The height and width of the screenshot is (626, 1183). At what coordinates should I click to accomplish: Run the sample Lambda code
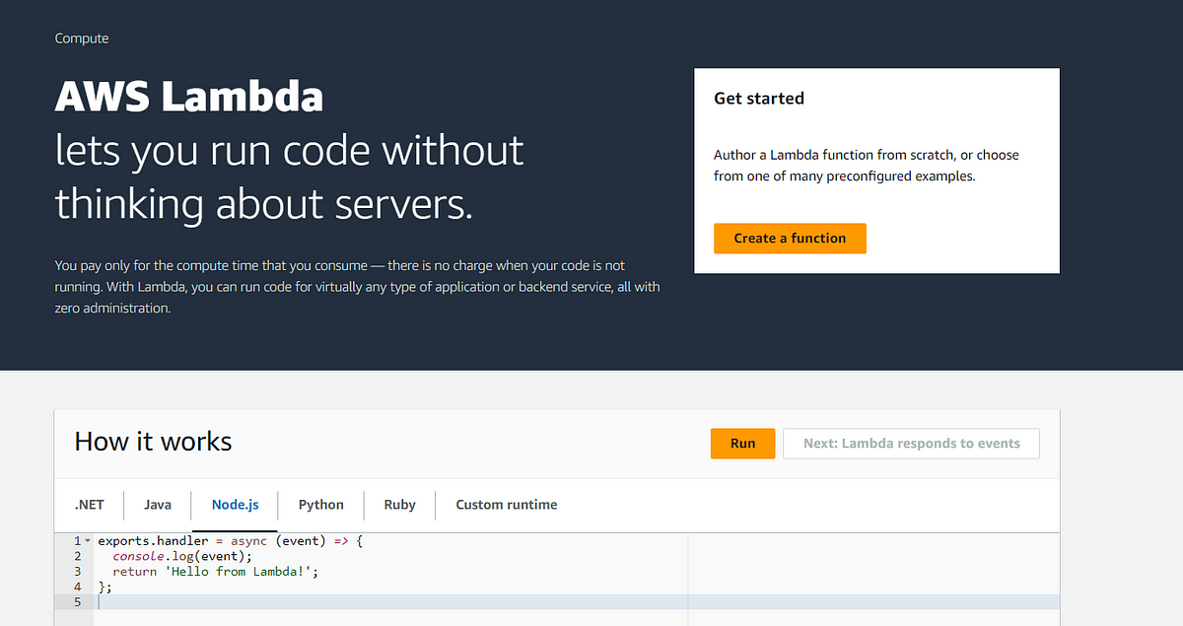coord(742,444)
